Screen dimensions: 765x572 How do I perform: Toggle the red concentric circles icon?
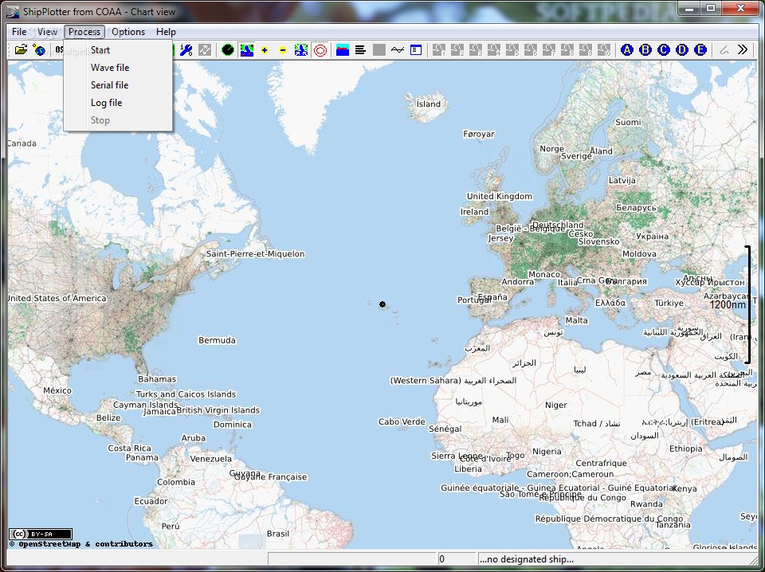[320, 49]
